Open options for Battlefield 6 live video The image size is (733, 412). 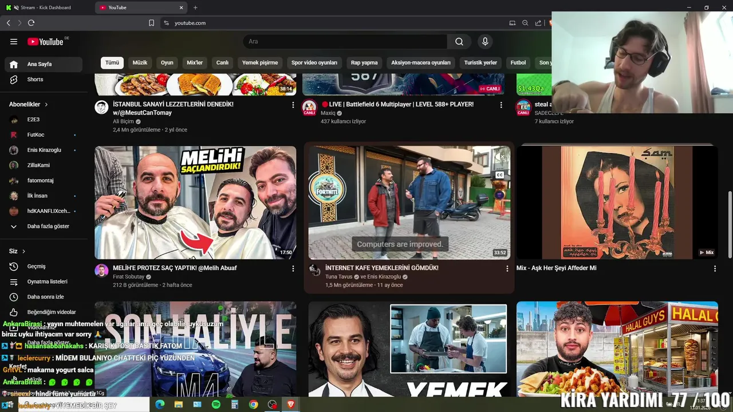pos(501,105)
